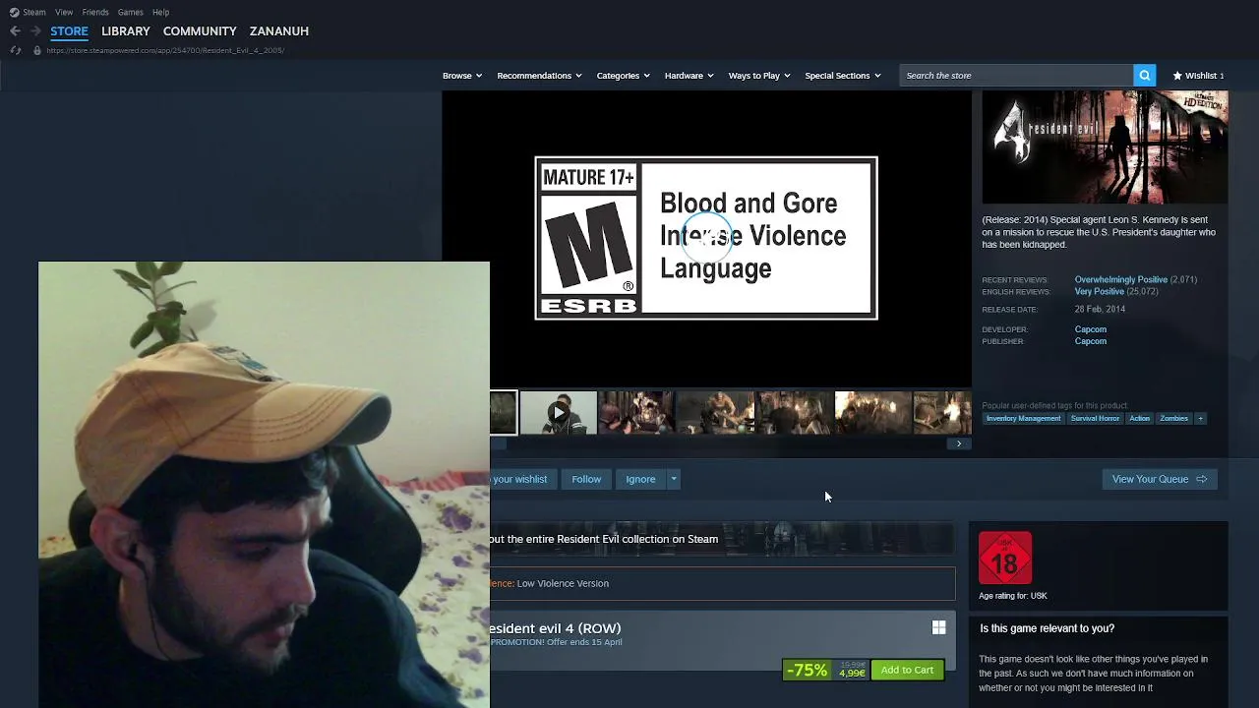The image size is (1259, 708).
Task: Select the highlighted ESRB thumbnail
Action: tap(503, 413)
